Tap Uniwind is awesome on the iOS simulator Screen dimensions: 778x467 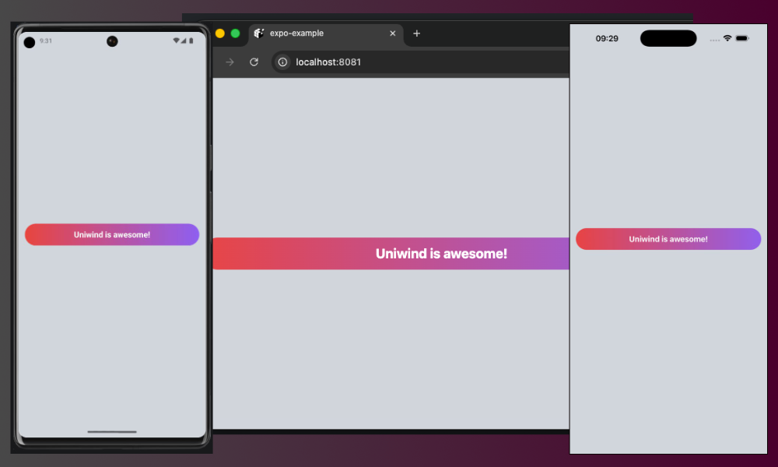[668, 239]
